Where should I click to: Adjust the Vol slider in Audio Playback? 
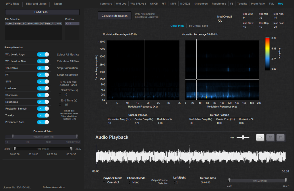[242, 137]
